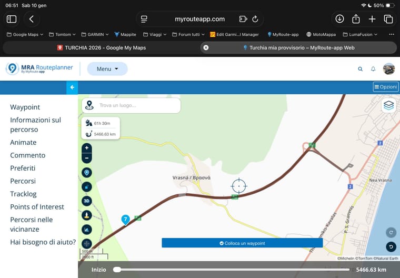Click the route position slider handle

tap(117, 270)
